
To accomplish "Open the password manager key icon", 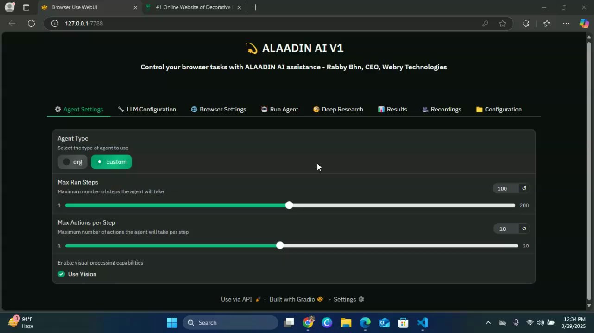I will [x=485, y=23].
